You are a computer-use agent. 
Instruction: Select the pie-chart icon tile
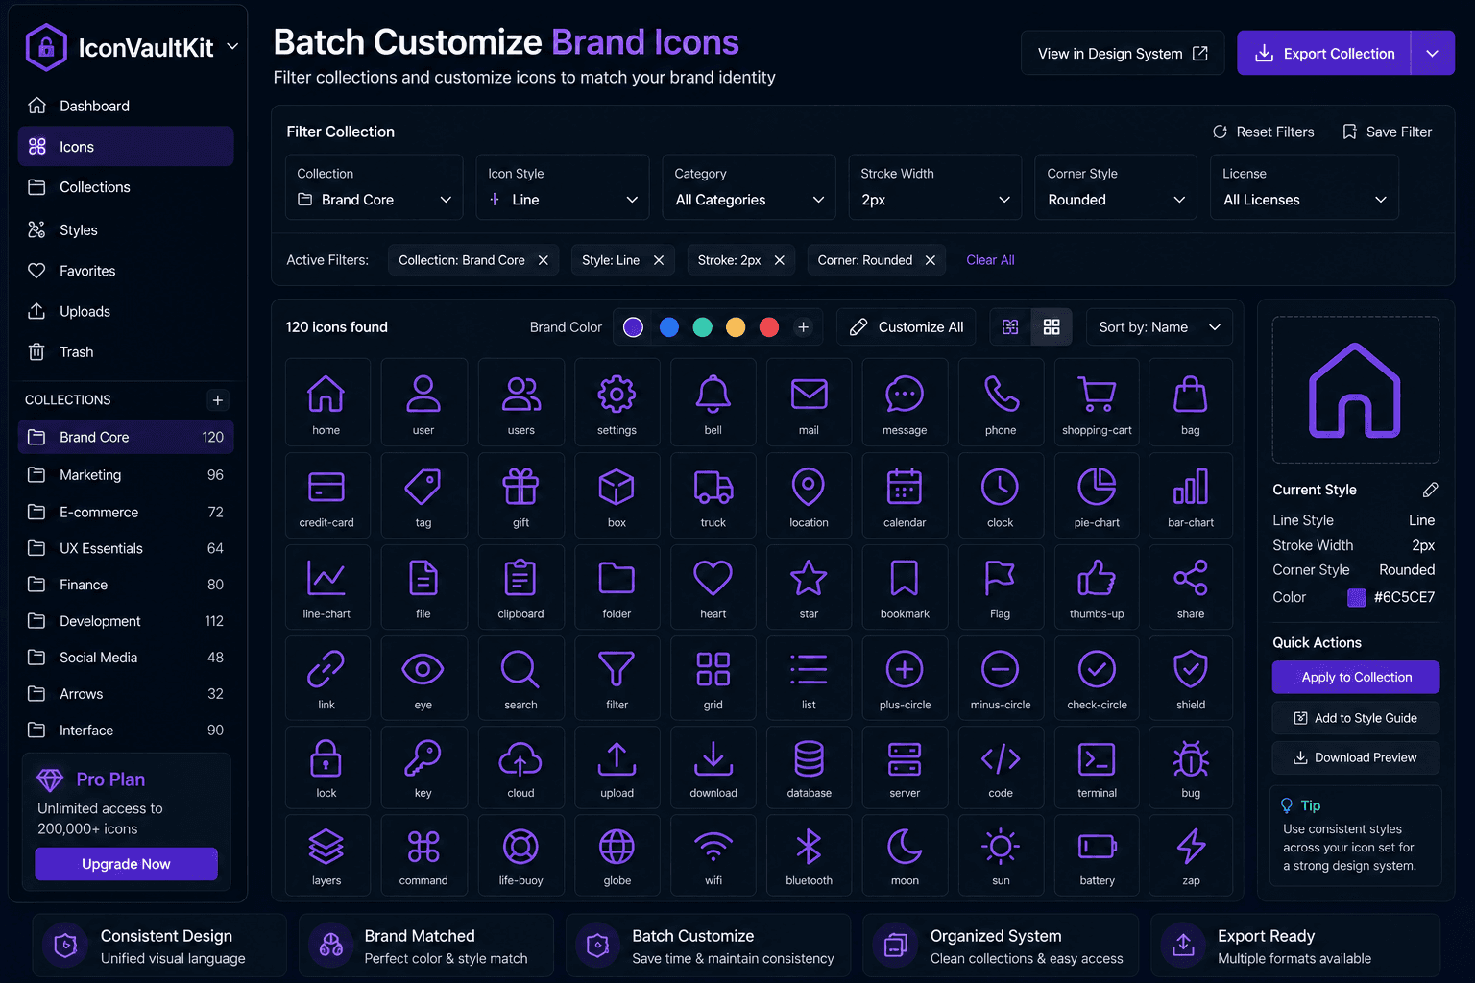(x=1097, y=495)
